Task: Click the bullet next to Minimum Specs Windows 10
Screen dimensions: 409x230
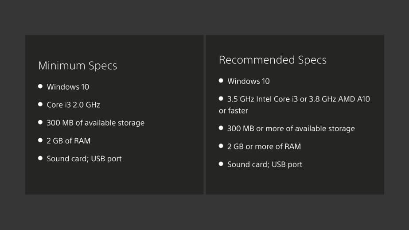Action: point(40,86)
